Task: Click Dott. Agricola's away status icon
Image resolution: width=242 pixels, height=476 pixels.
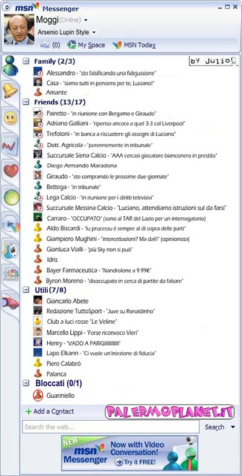Action: coord(38,144)
